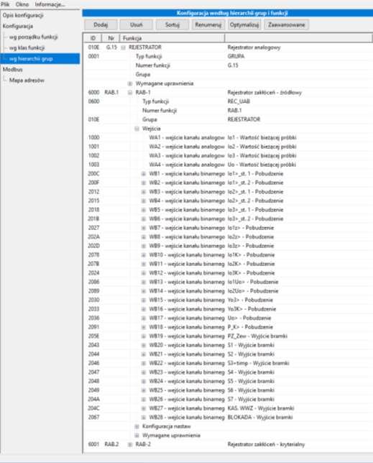Click the Sortuj button
Viewport: 373px width, 463px height.
(x=172, y=24)
